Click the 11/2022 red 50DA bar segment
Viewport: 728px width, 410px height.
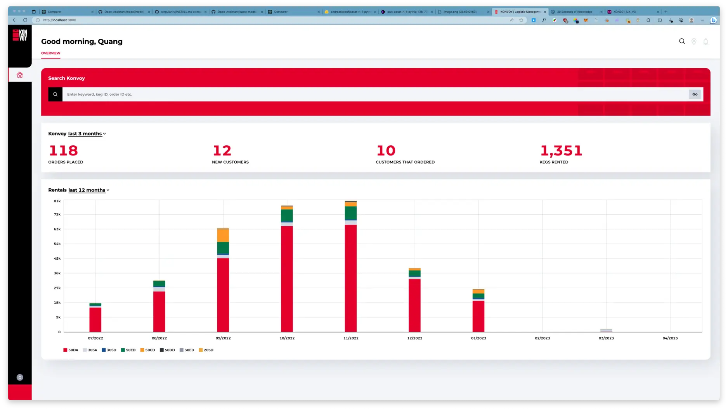[350, 278]
